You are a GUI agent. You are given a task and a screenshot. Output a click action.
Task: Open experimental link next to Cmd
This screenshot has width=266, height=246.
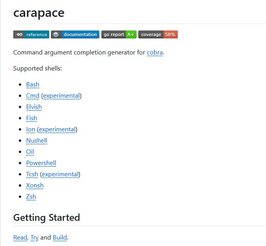[x=61, y=96]
